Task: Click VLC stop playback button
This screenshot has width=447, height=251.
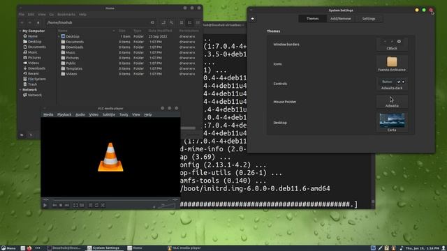Action: pos(61,205)
